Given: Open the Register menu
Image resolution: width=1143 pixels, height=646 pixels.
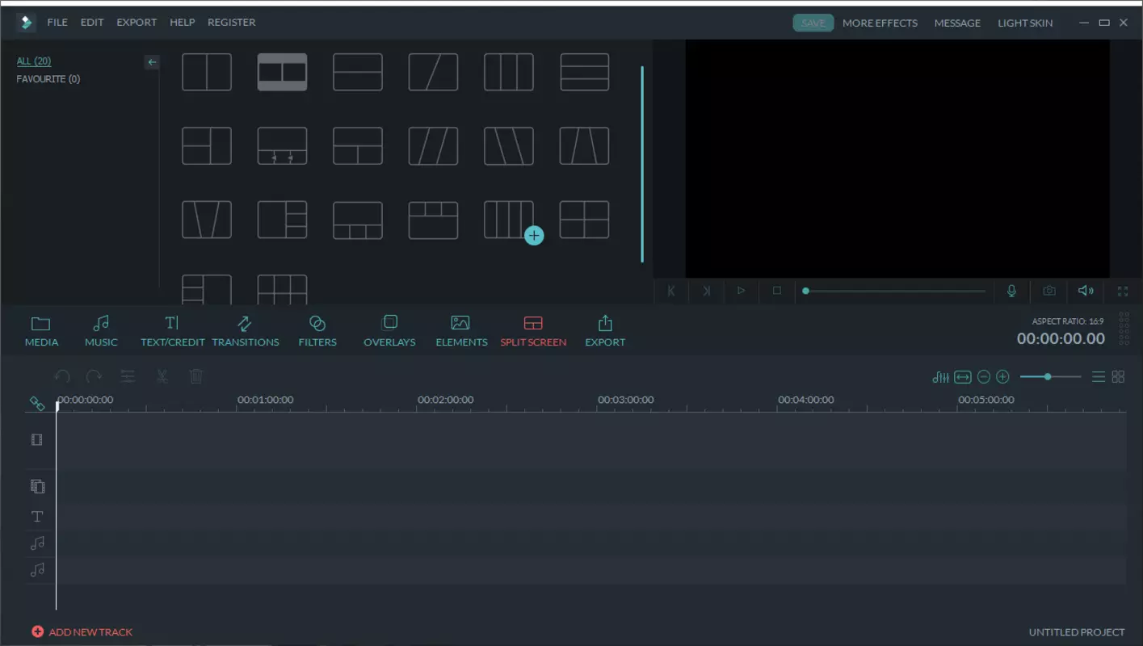Looking at the screenshot, I should click(231, 23).
